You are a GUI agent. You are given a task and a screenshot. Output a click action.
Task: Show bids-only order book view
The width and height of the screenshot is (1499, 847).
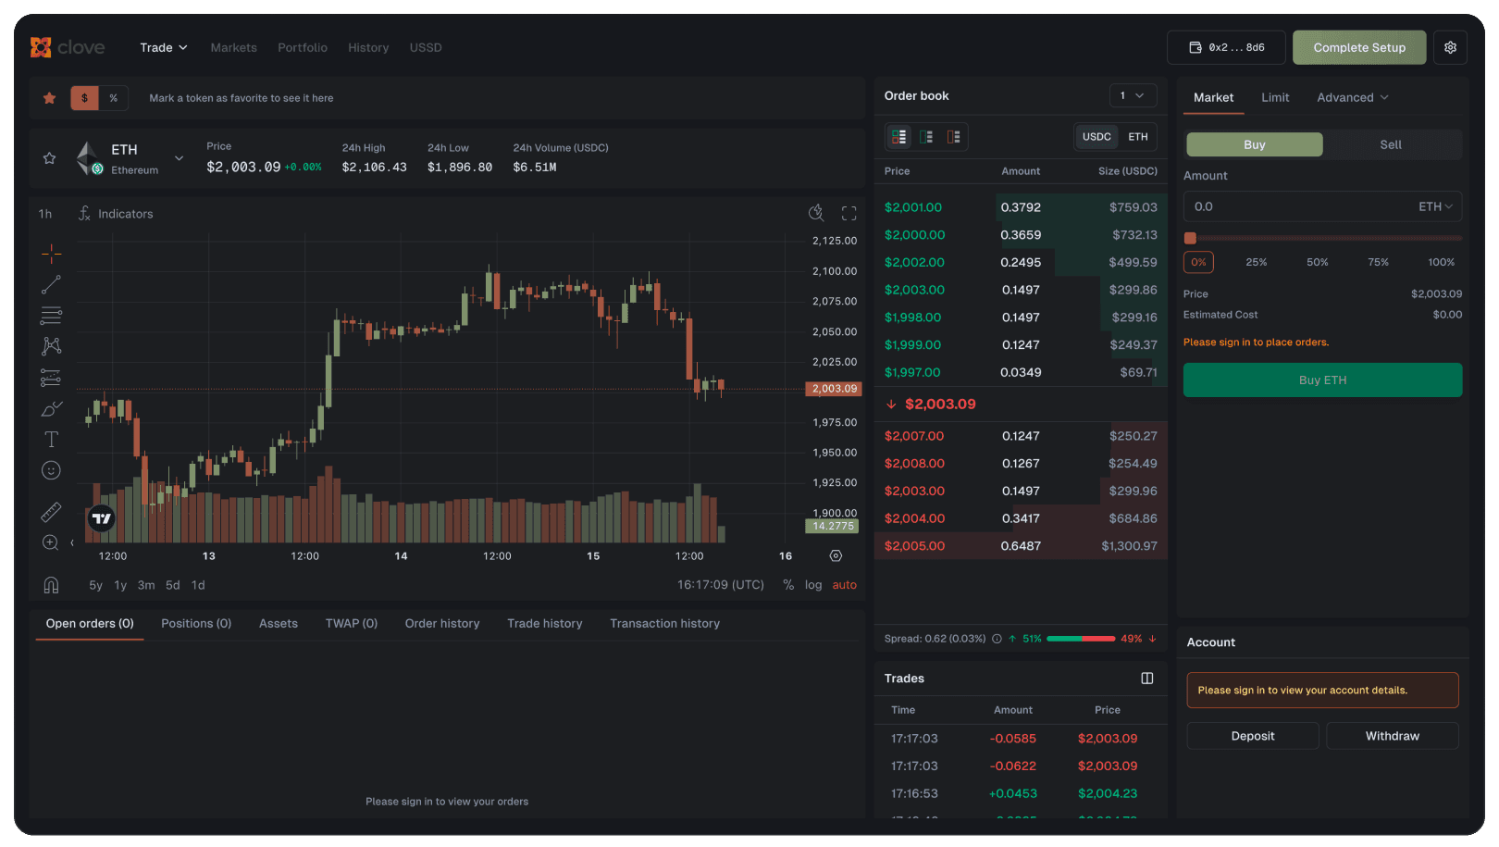pos(926,137)
